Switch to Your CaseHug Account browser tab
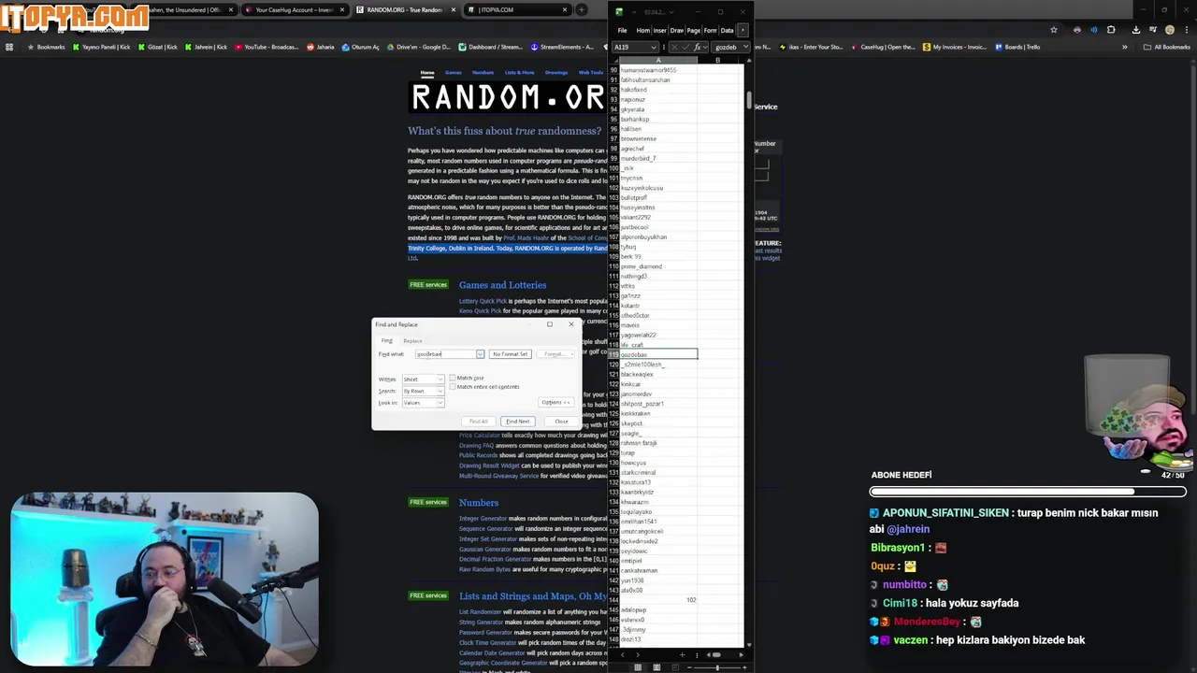Image resolution: width=1197 pixels, height=673 pixels. click(x=295, y=10)
